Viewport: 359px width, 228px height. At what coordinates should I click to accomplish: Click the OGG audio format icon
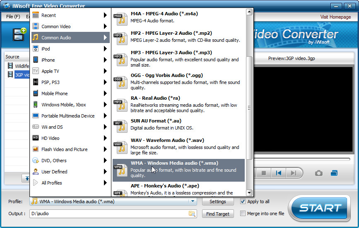120,83
